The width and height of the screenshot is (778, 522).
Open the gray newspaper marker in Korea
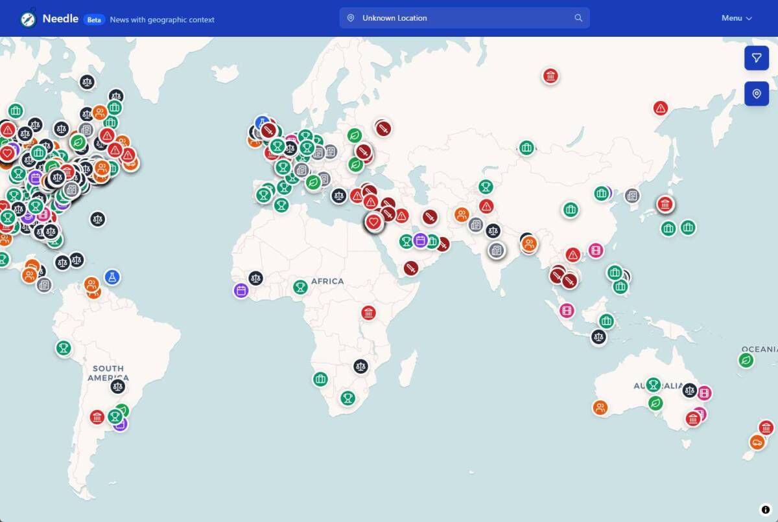click(632, 196)
